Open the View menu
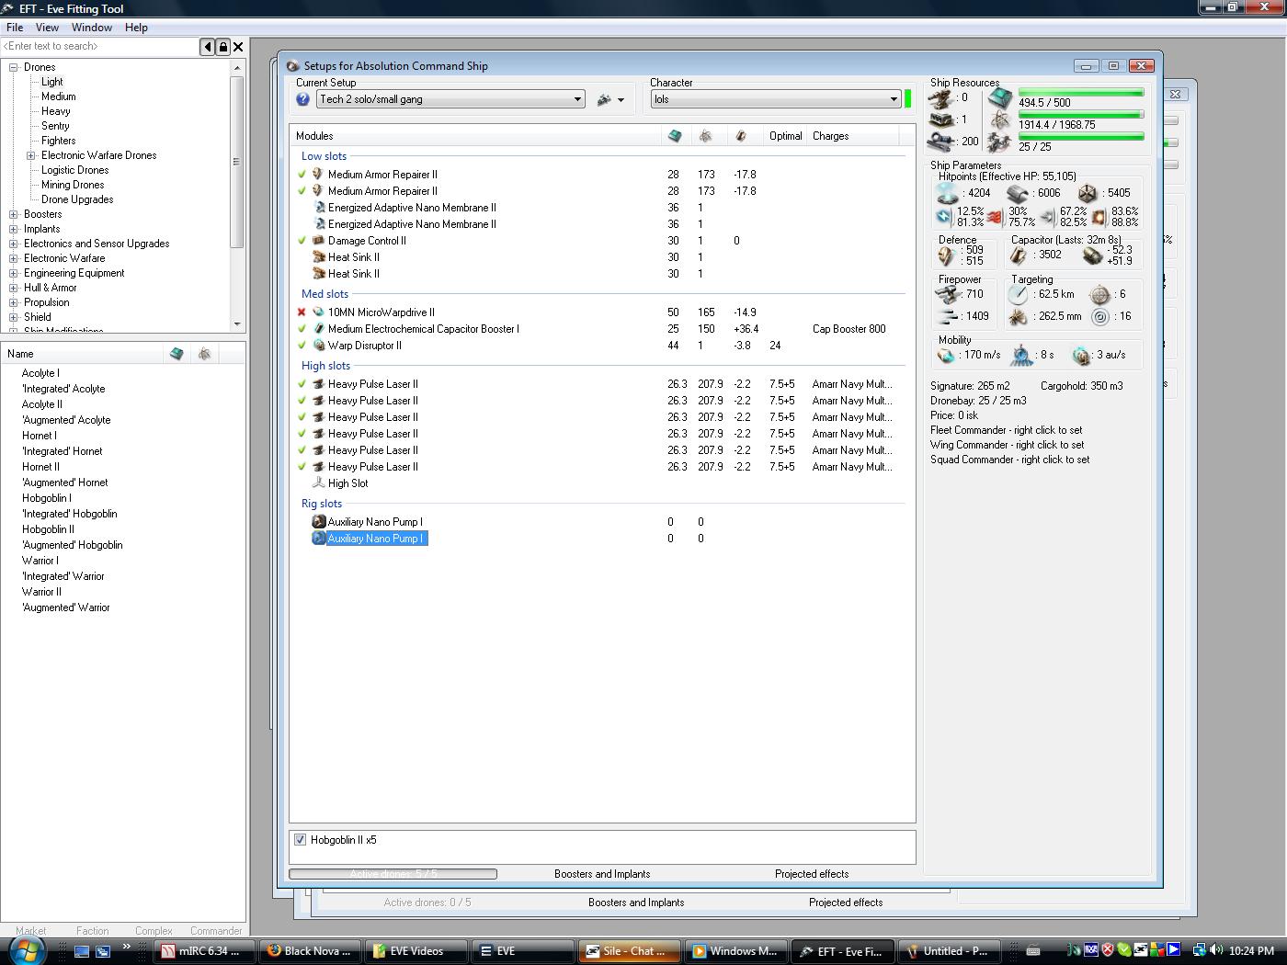The image size is (1287, 965). point(47,28)
